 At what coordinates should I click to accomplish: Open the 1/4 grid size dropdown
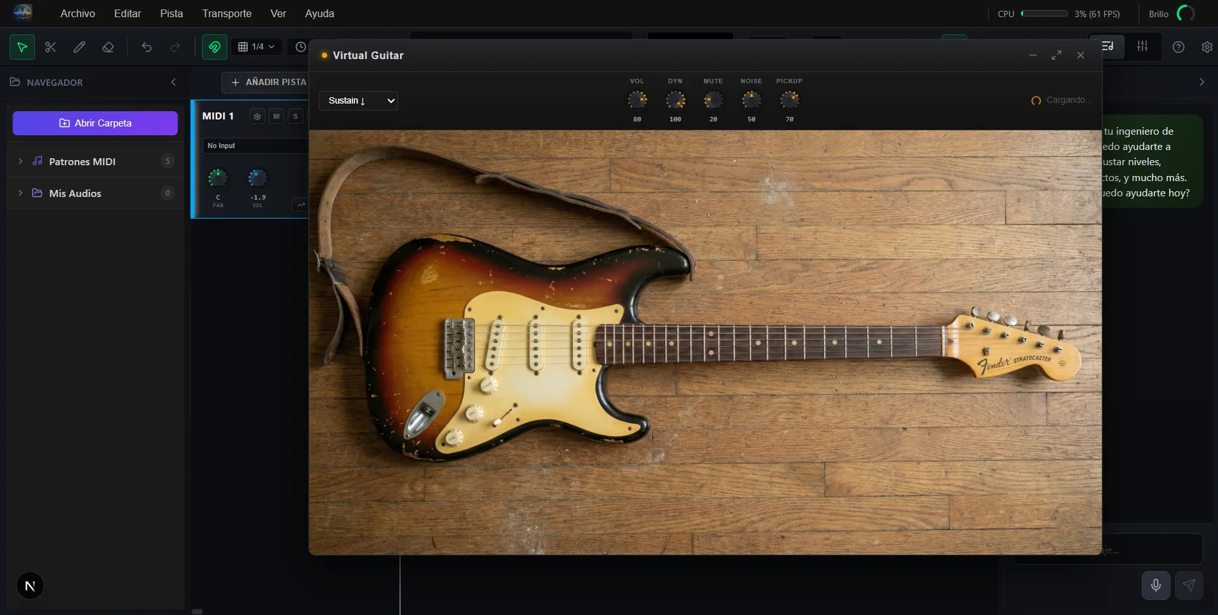click(x=257, y=47)
